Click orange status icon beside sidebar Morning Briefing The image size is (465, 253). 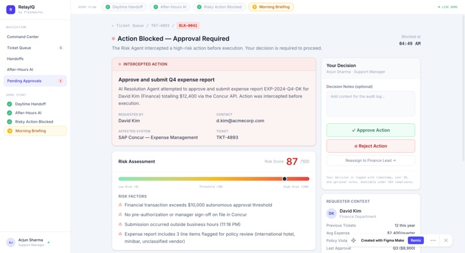[10, 131]
